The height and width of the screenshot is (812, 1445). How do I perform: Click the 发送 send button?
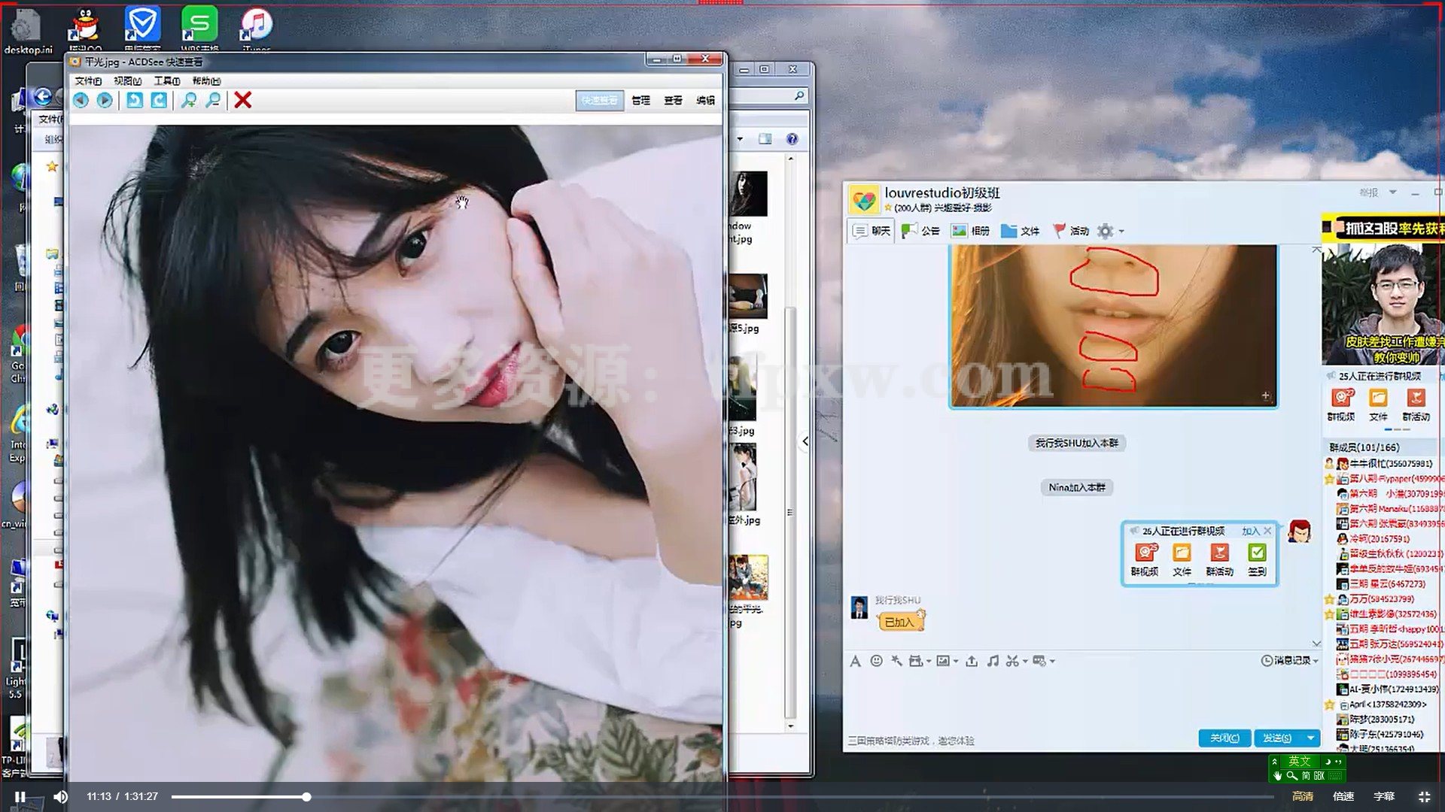click(x=1276, y=738)
